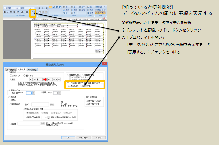
Task: Close the 複数選択プロパティ dialog
Action: (x=104, y=64)
